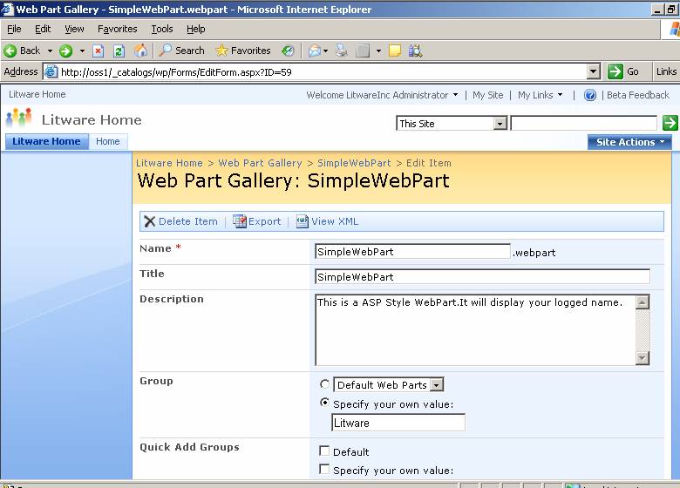The height and width of the screenshot is (488, 680).
Task: Open the View menu
Action: [74, 29]
